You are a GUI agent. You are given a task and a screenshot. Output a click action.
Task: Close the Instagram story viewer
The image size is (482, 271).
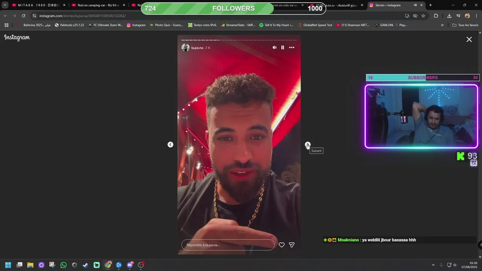coord(469,39)
